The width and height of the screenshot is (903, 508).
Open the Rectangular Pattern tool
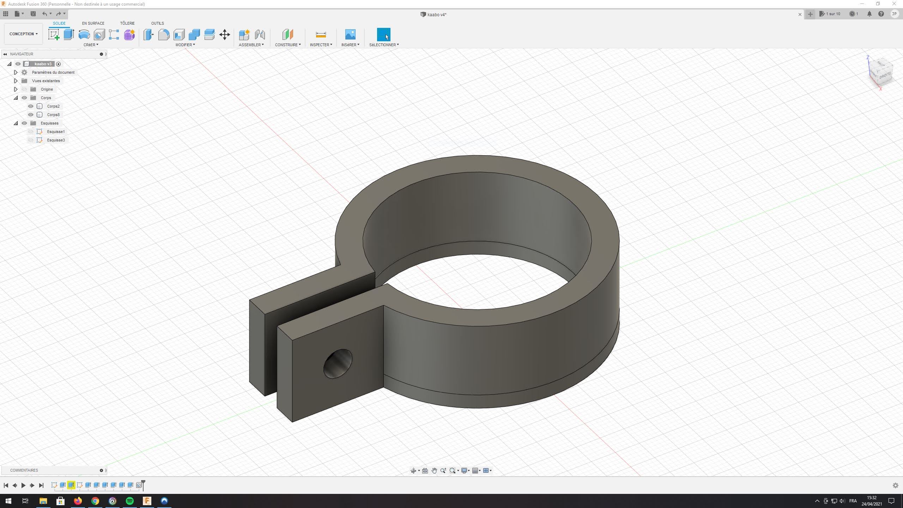tap(114, 35)
